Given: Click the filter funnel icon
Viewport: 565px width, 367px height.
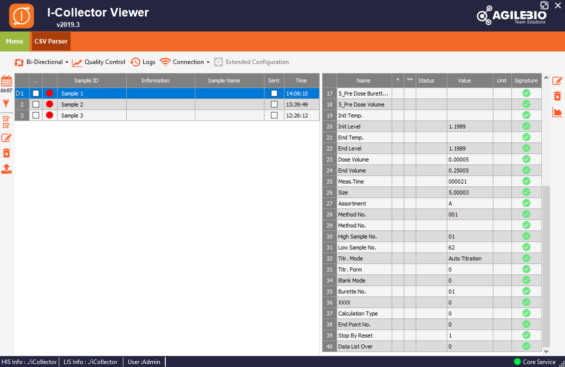Looking at the screenshot, I should [6, 104].
